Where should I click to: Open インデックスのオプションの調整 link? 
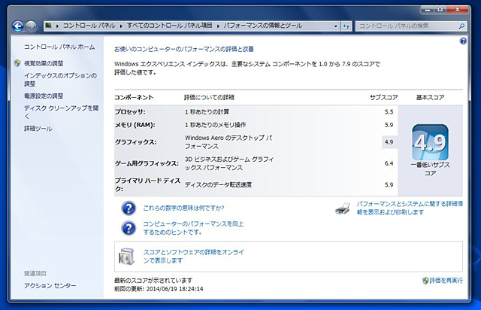pyautogui.click(x=60, y=80)
